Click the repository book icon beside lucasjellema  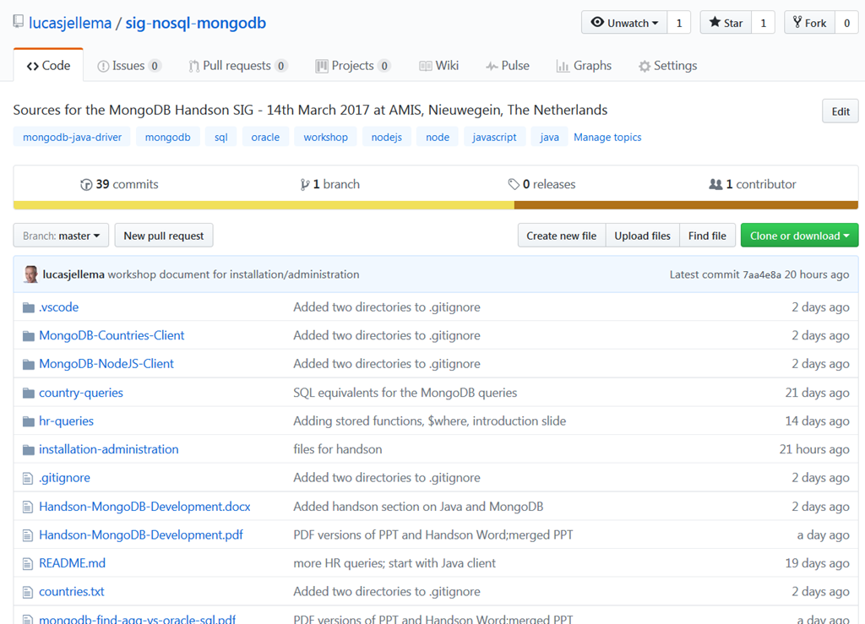[x=19, y=22]
